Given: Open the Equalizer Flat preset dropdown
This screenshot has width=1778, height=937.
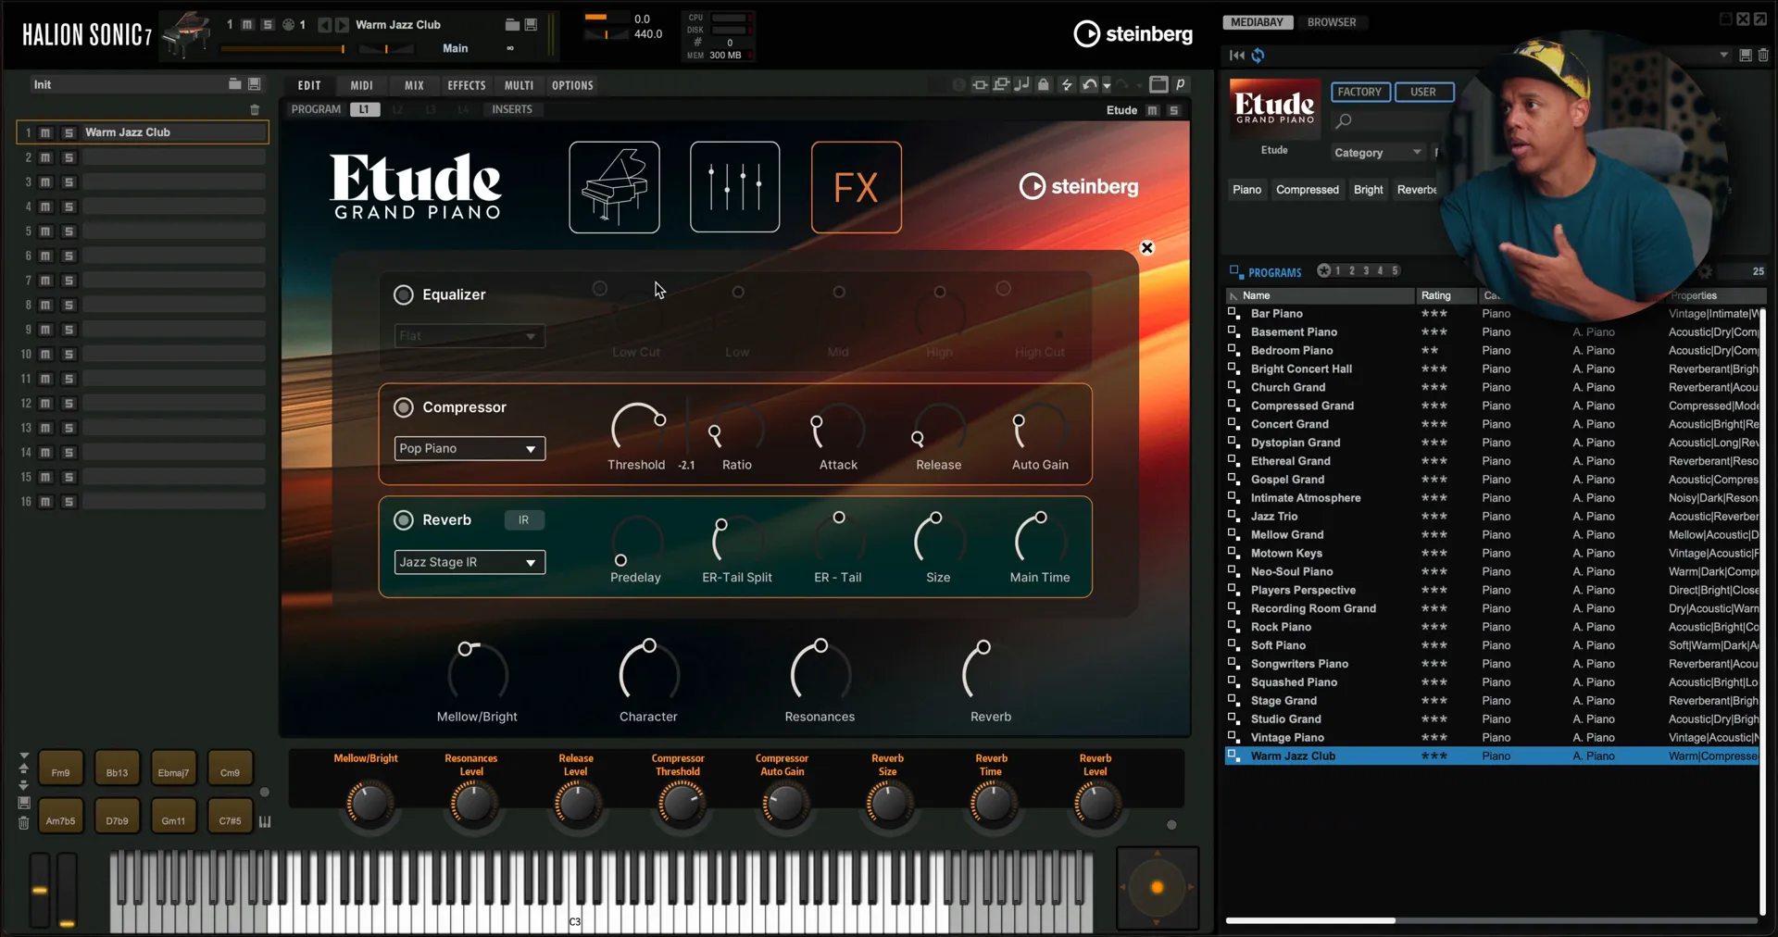Looking at the screenshot, I should coord(470,336).
